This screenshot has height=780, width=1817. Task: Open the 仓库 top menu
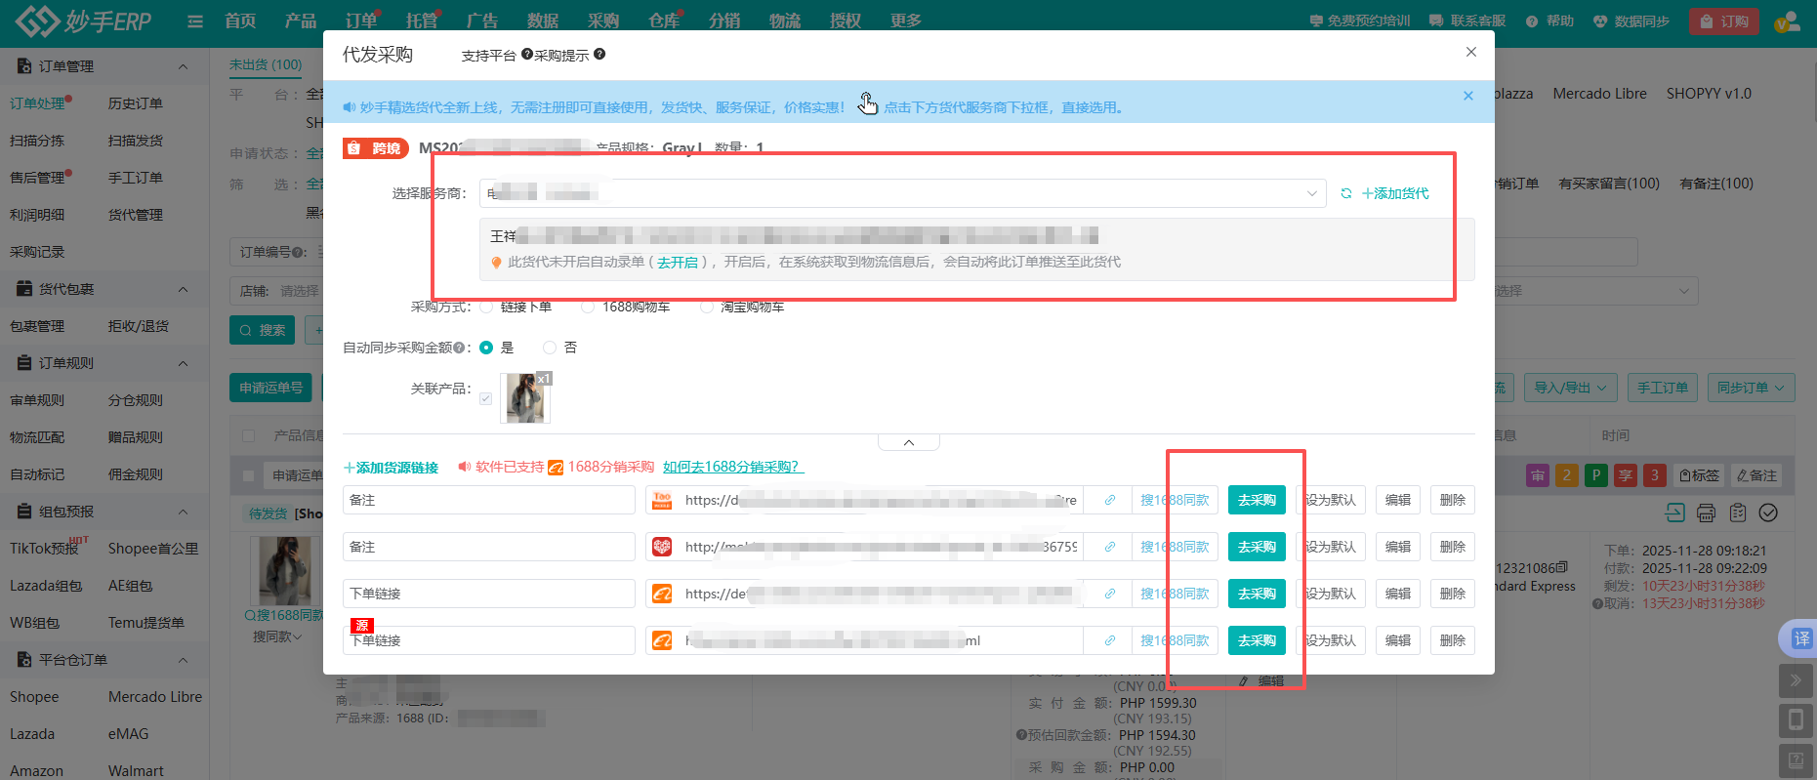pos(663,21)
